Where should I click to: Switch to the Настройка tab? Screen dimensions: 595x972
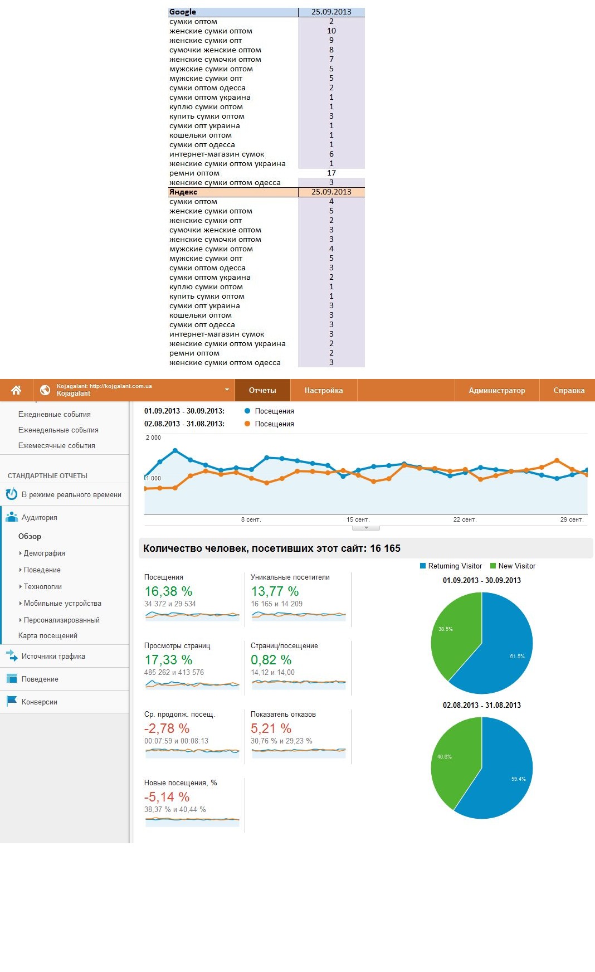[x=324, y=390]
